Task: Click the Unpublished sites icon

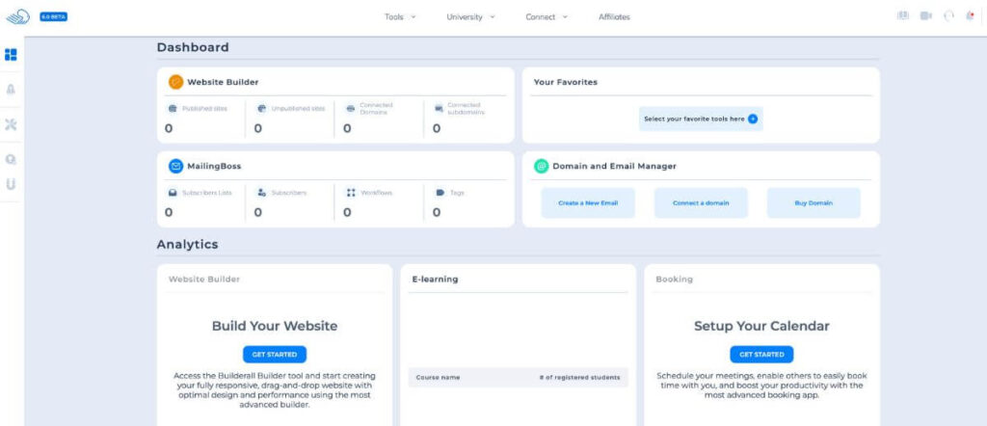Action: [x=262, y=108]
